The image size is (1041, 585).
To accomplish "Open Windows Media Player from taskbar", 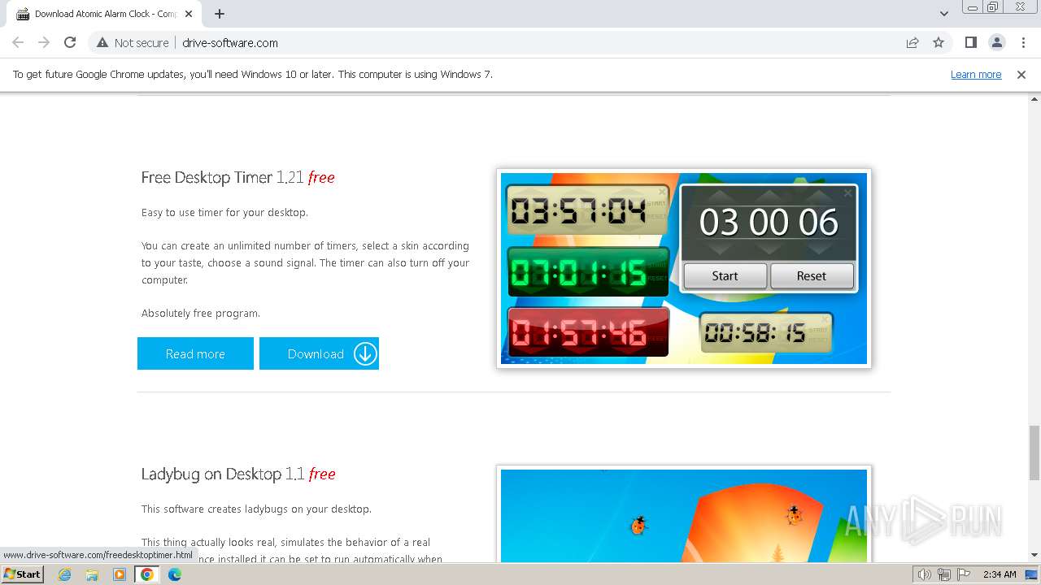I will click(120, 574).
